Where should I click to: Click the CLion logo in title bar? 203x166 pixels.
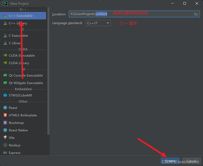5,3
